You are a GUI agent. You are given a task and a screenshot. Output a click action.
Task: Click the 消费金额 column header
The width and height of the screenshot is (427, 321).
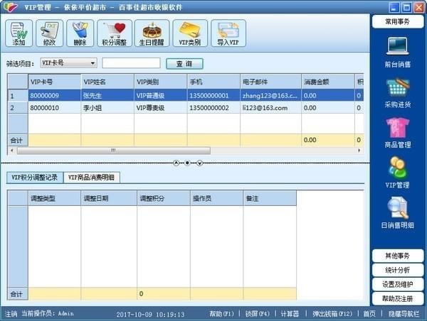328,82
